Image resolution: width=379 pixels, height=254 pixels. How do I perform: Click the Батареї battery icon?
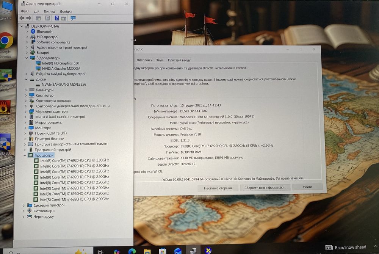coord(33,52)
